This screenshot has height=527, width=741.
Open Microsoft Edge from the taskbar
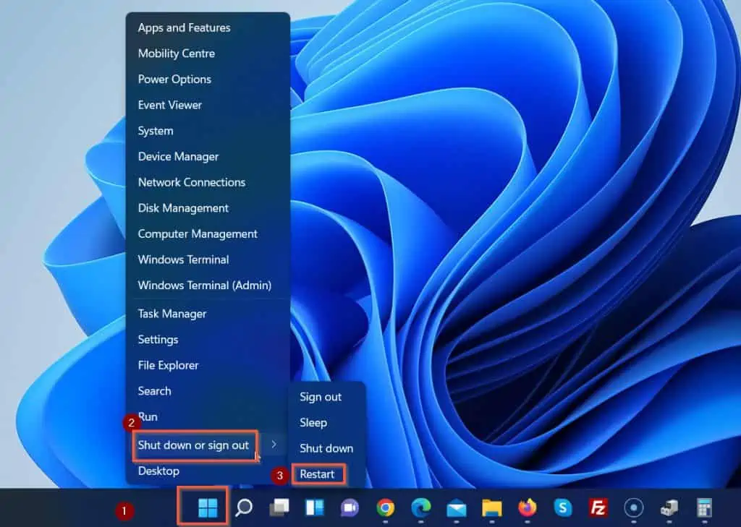[420, 506]
